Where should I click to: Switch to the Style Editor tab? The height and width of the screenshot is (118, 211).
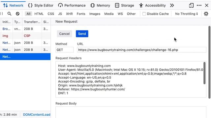pos(41,6)
